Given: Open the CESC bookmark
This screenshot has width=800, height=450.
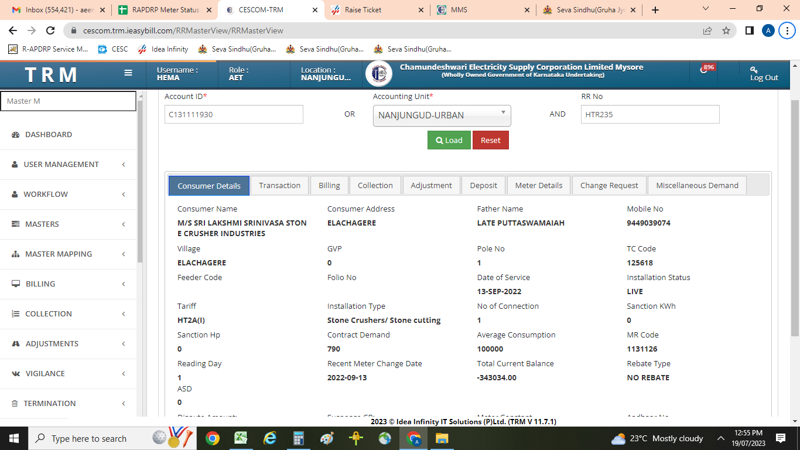Looking at the screenshot, I should (113, 49).
